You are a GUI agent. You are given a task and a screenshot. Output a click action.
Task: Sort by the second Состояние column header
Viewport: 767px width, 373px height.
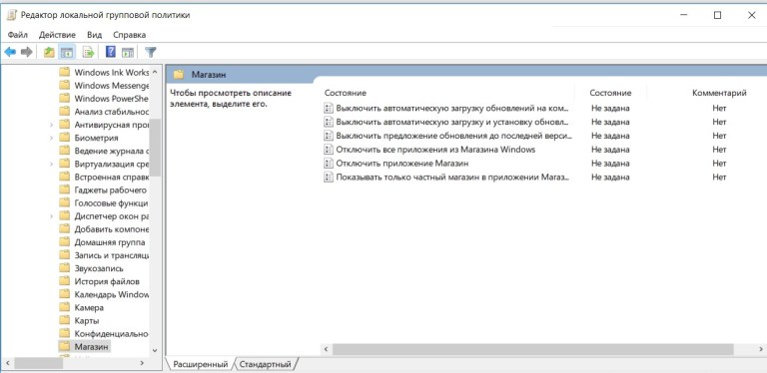coord(610,93)
